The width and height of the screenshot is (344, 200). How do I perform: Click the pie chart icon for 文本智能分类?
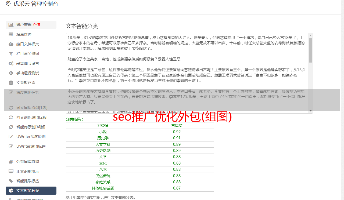(x=11, y=191)
